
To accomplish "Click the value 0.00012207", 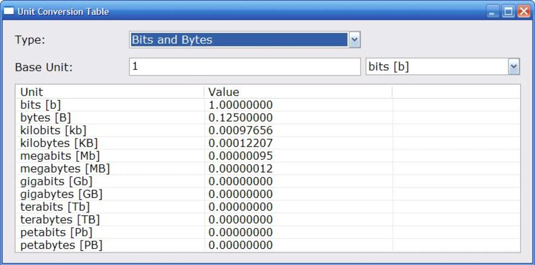I will [x=241, y=143].
